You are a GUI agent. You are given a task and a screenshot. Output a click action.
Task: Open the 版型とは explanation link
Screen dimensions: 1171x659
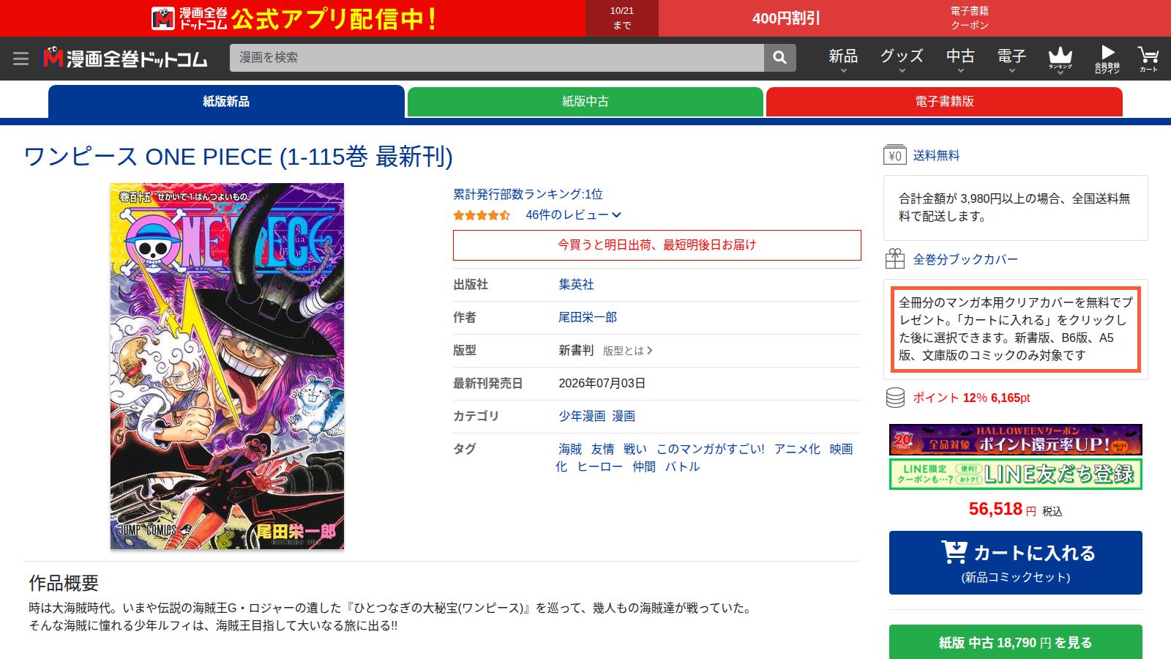coord(627,351)
